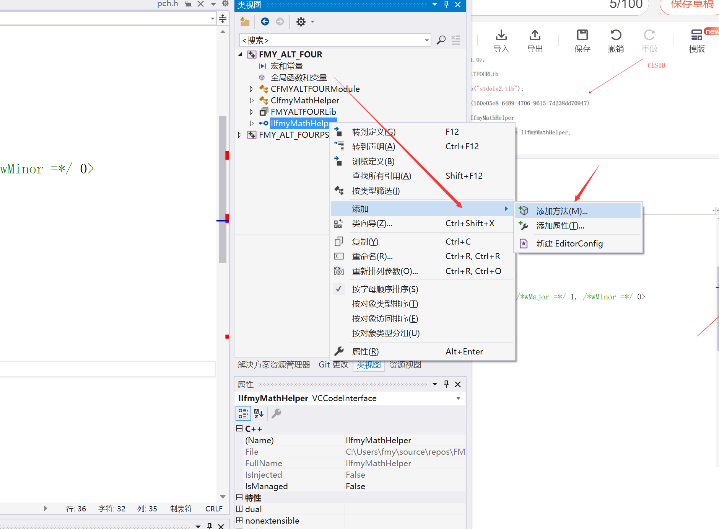Select 按对象类型分组 grouping option
This screenshot has height=529, width=719.
pos(421,333)
